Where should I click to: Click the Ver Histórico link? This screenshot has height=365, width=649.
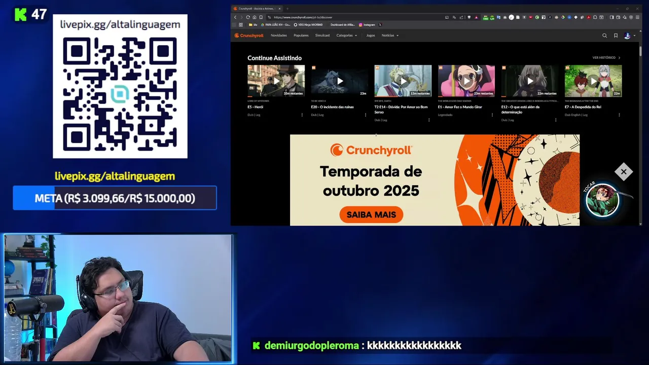[606, 58]
